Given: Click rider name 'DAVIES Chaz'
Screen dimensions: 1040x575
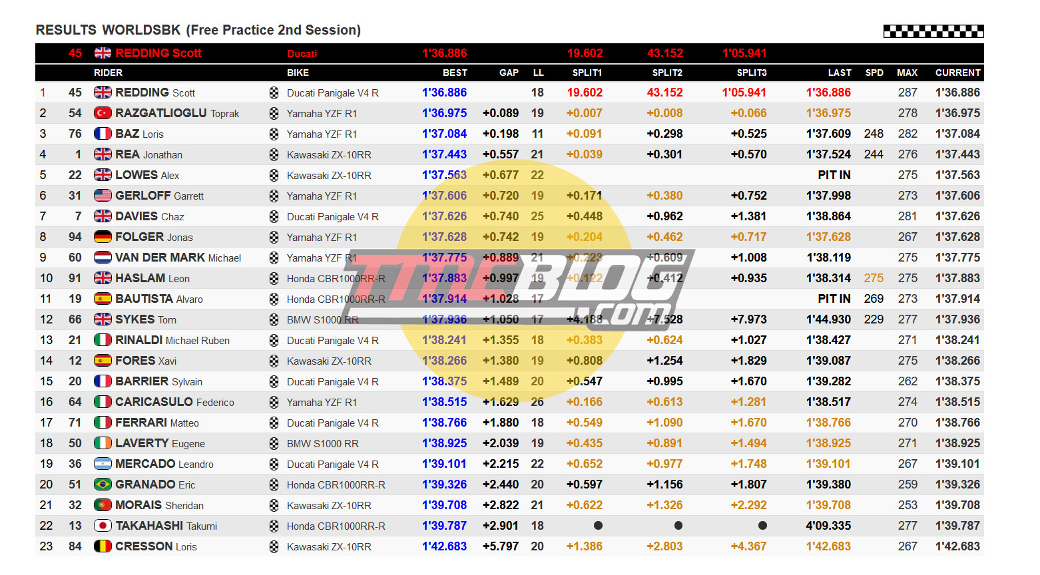Looking at the screenshot, I should tap(150, 216).
